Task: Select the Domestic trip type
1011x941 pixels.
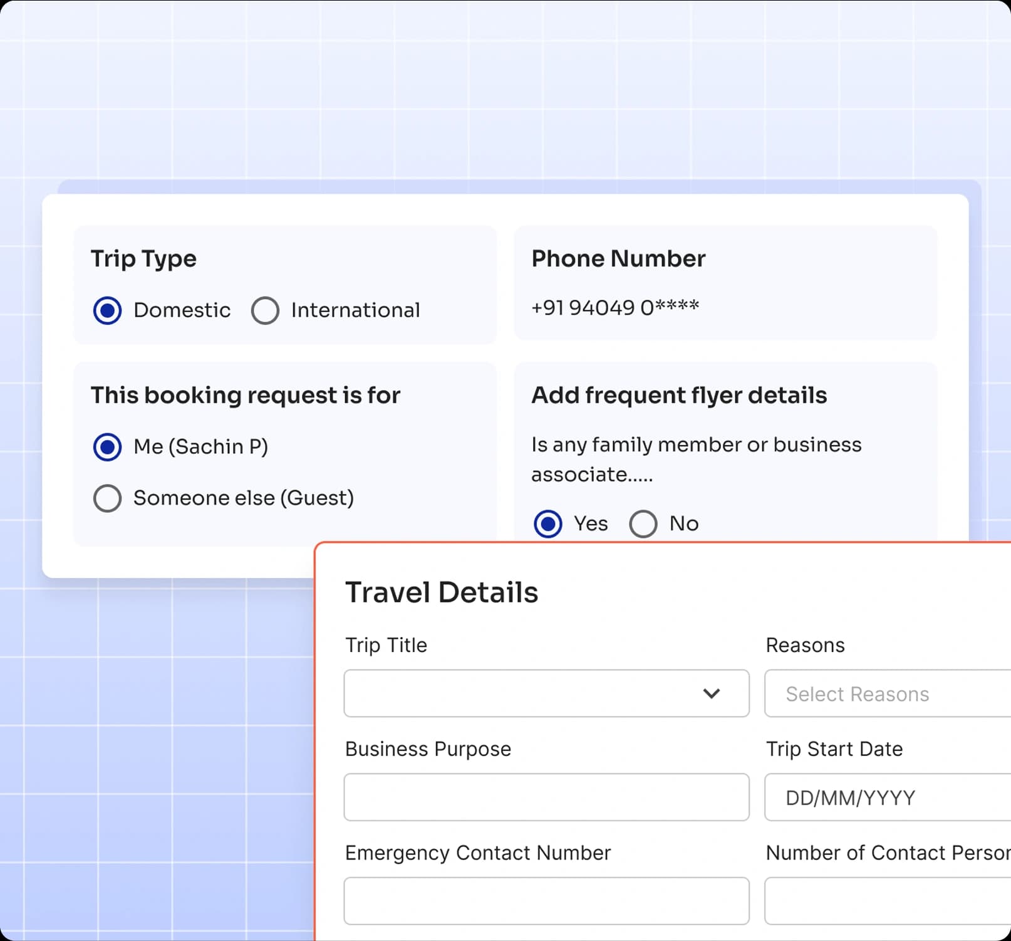Action: point(108,310)
